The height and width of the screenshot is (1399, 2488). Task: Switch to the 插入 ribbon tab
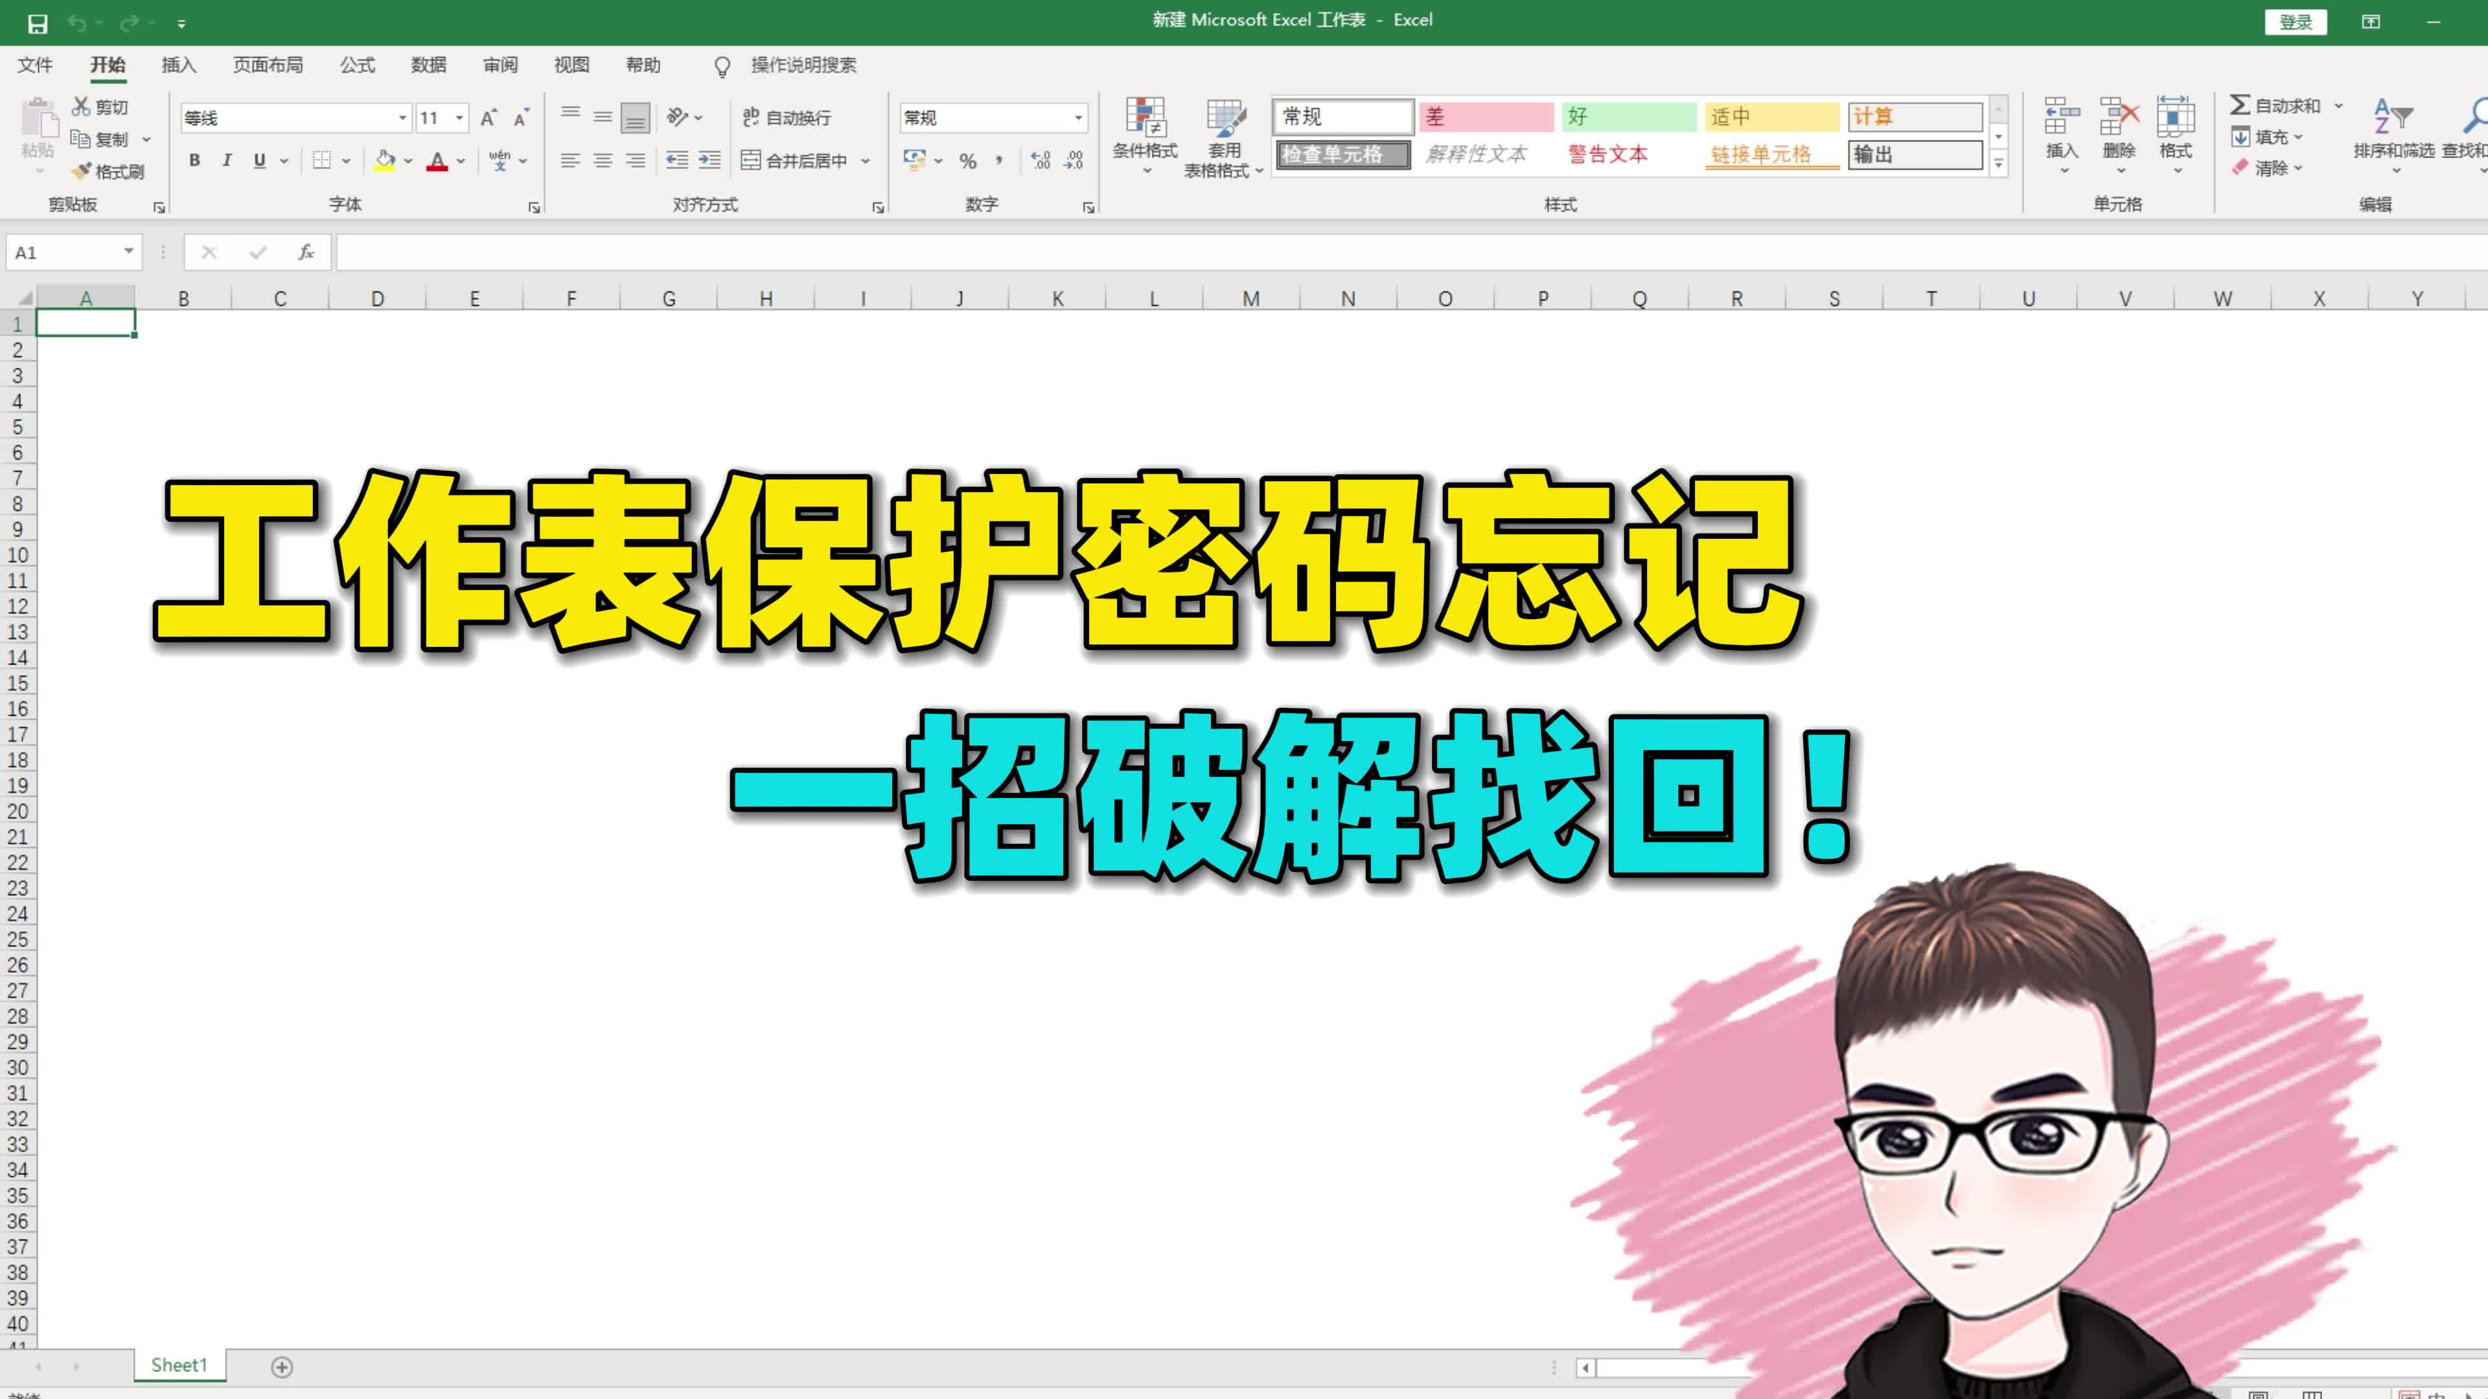pos(179,65)
